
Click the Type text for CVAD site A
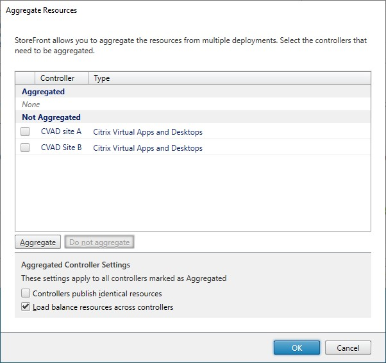[x=147, y=132]
